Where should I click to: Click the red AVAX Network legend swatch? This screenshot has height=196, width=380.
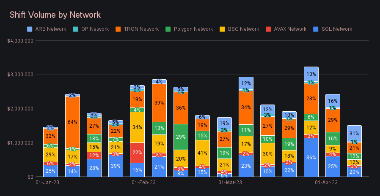267,29
